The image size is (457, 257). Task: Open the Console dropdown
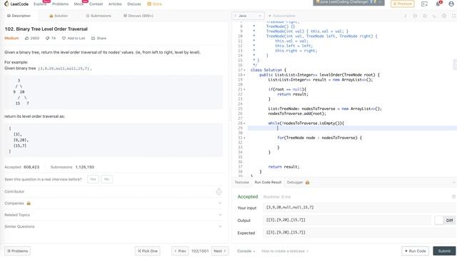(x=246, y=251)
